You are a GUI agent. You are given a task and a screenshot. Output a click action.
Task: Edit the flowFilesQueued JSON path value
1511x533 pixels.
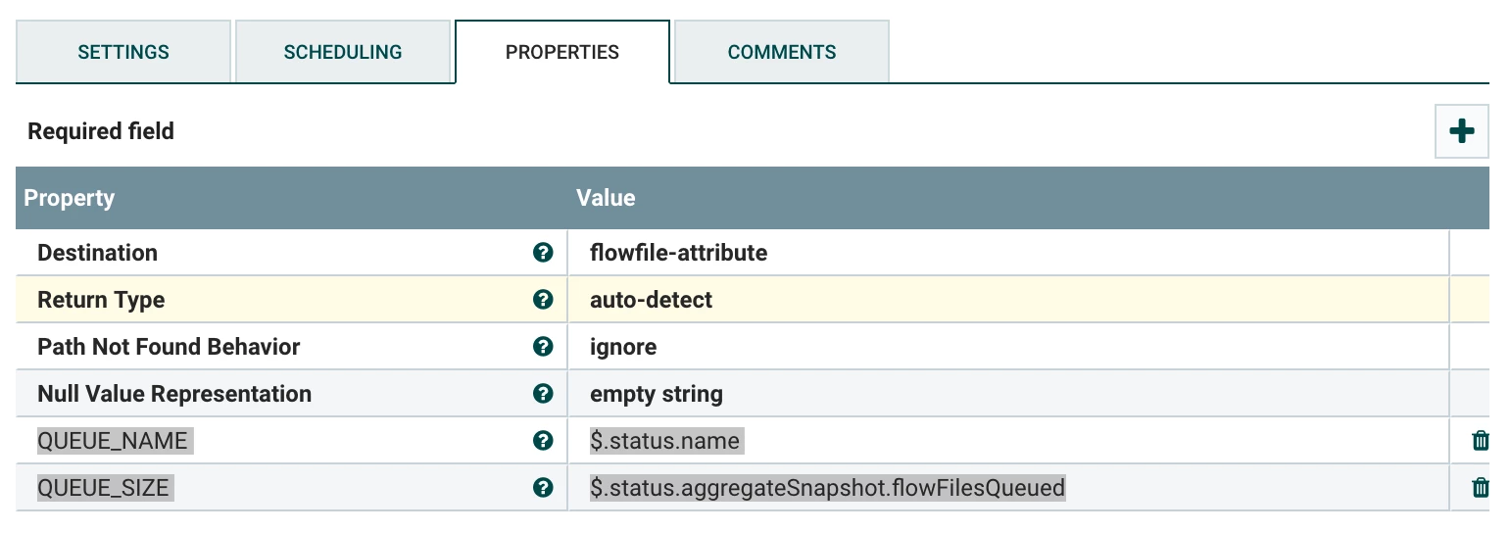pos(1008,488)
